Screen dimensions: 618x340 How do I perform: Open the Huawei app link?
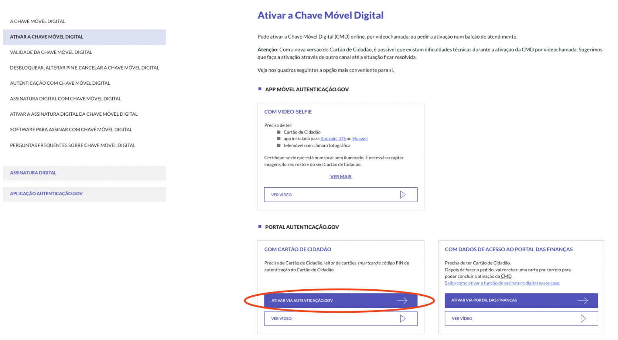pyautogui.click(x=360, y=139)
